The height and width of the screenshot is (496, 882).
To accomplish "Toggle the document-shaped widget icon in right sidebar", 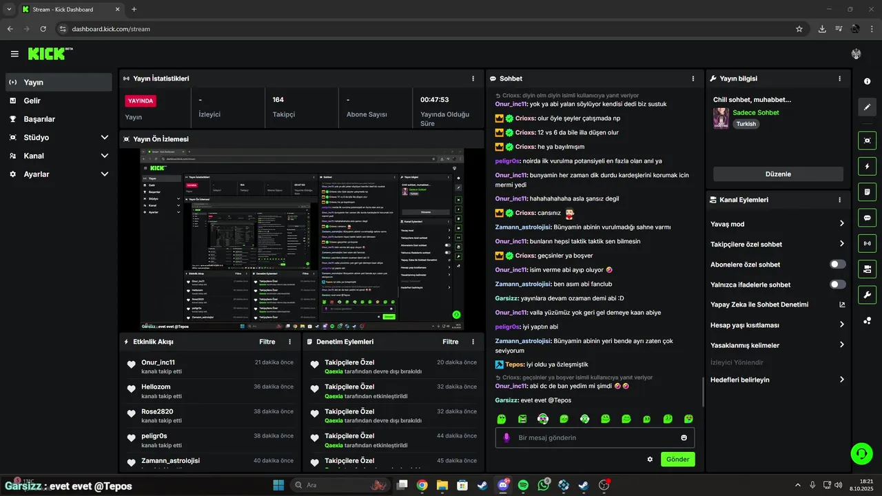I will click(x=867, y=192).
